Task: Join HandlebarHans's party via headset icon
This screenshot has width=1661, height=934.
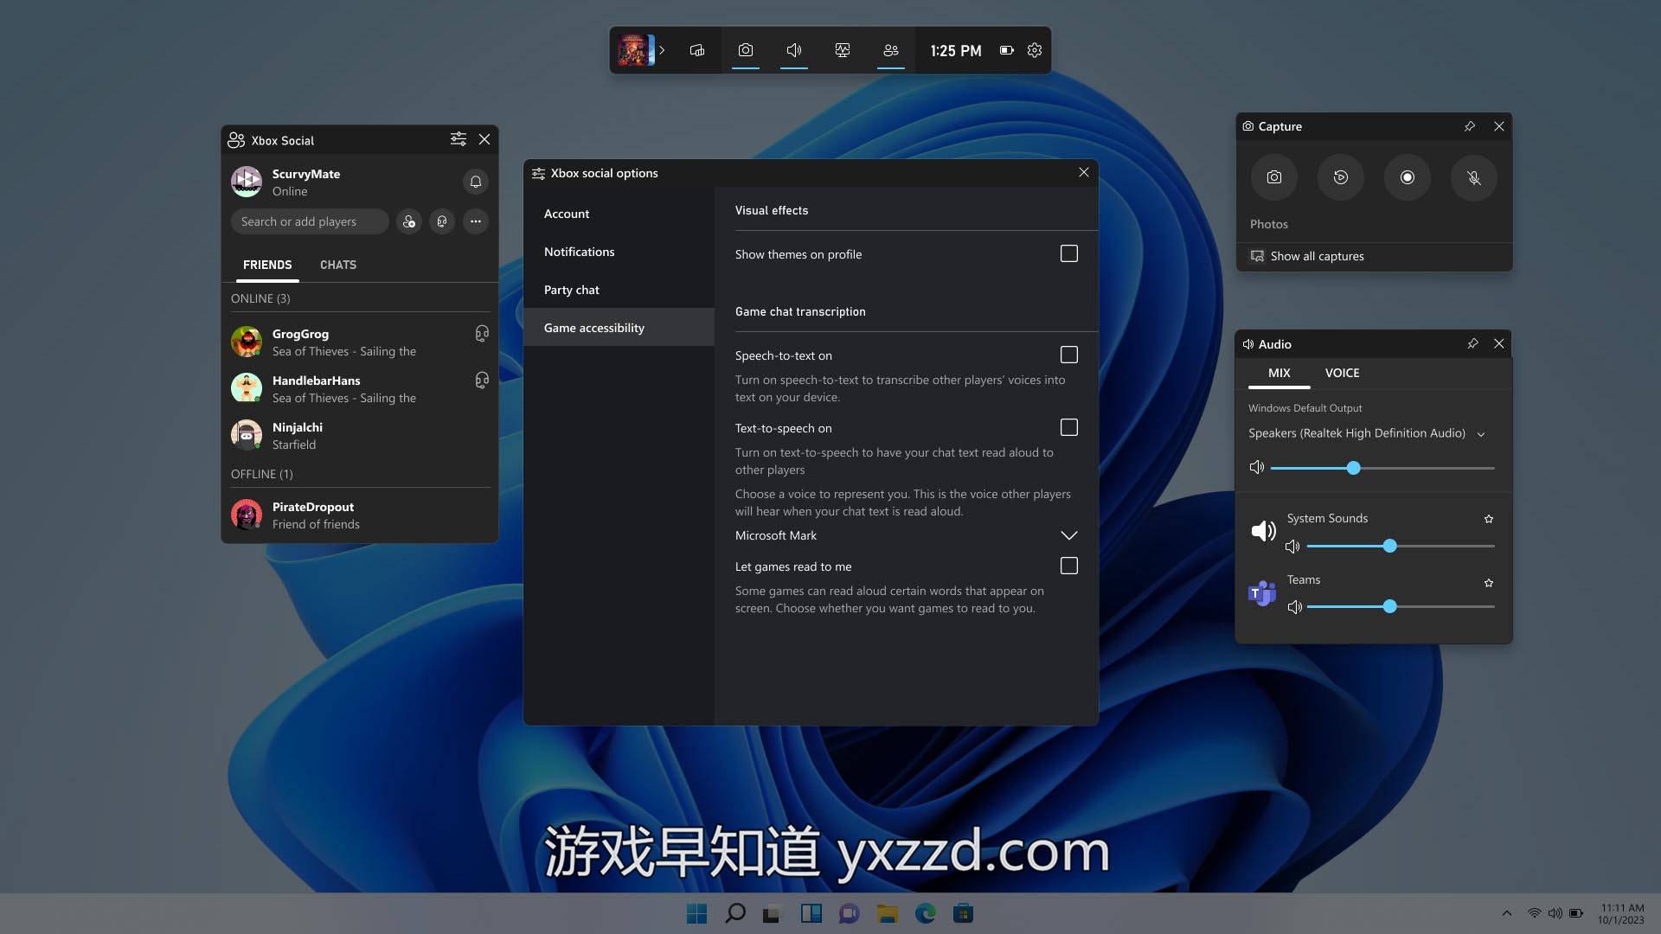Action: (482, 381)
